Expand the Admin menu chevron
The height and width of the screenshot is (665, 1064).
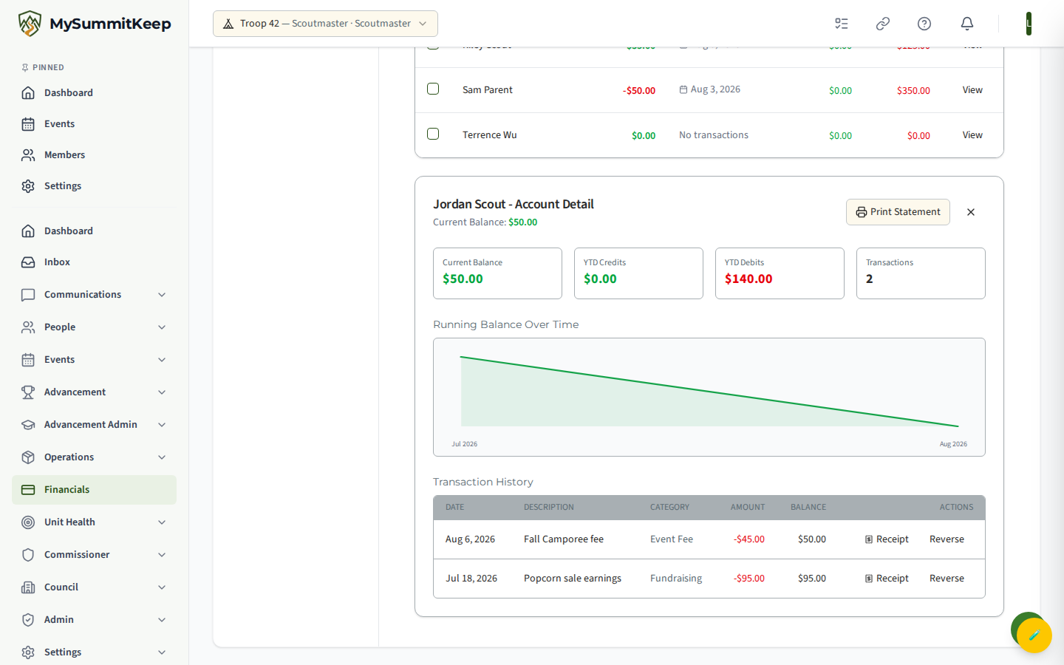(x=162, y=619)
